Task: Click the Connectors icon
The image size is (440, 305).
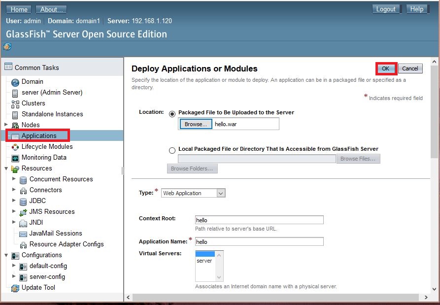Action: [23, 191]
